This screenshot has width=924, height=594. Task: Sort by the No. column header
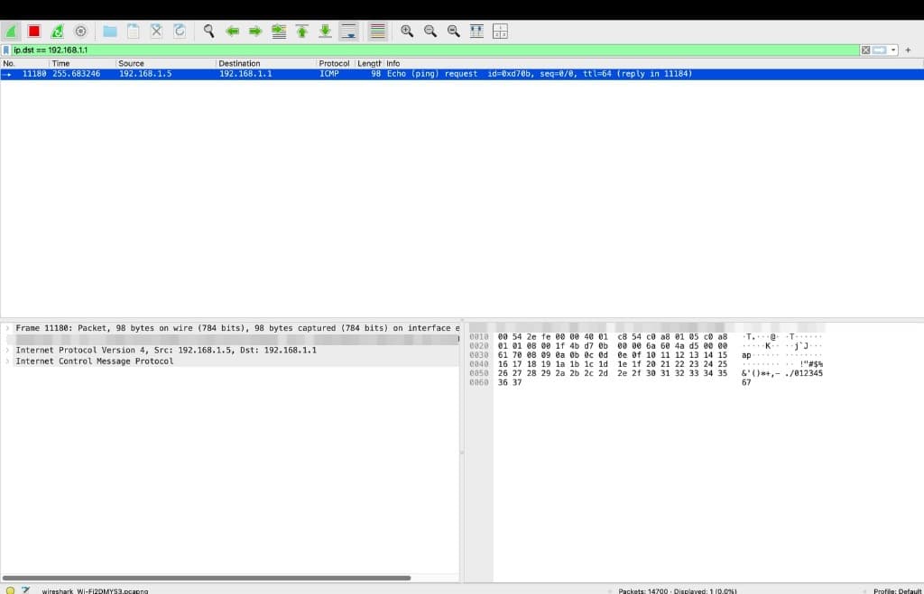pyautogui.click(x=24, y=63)
